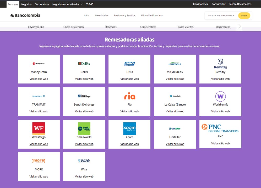
Task: Click the CaixaBank logo image
Action: [x=175, y=96]
